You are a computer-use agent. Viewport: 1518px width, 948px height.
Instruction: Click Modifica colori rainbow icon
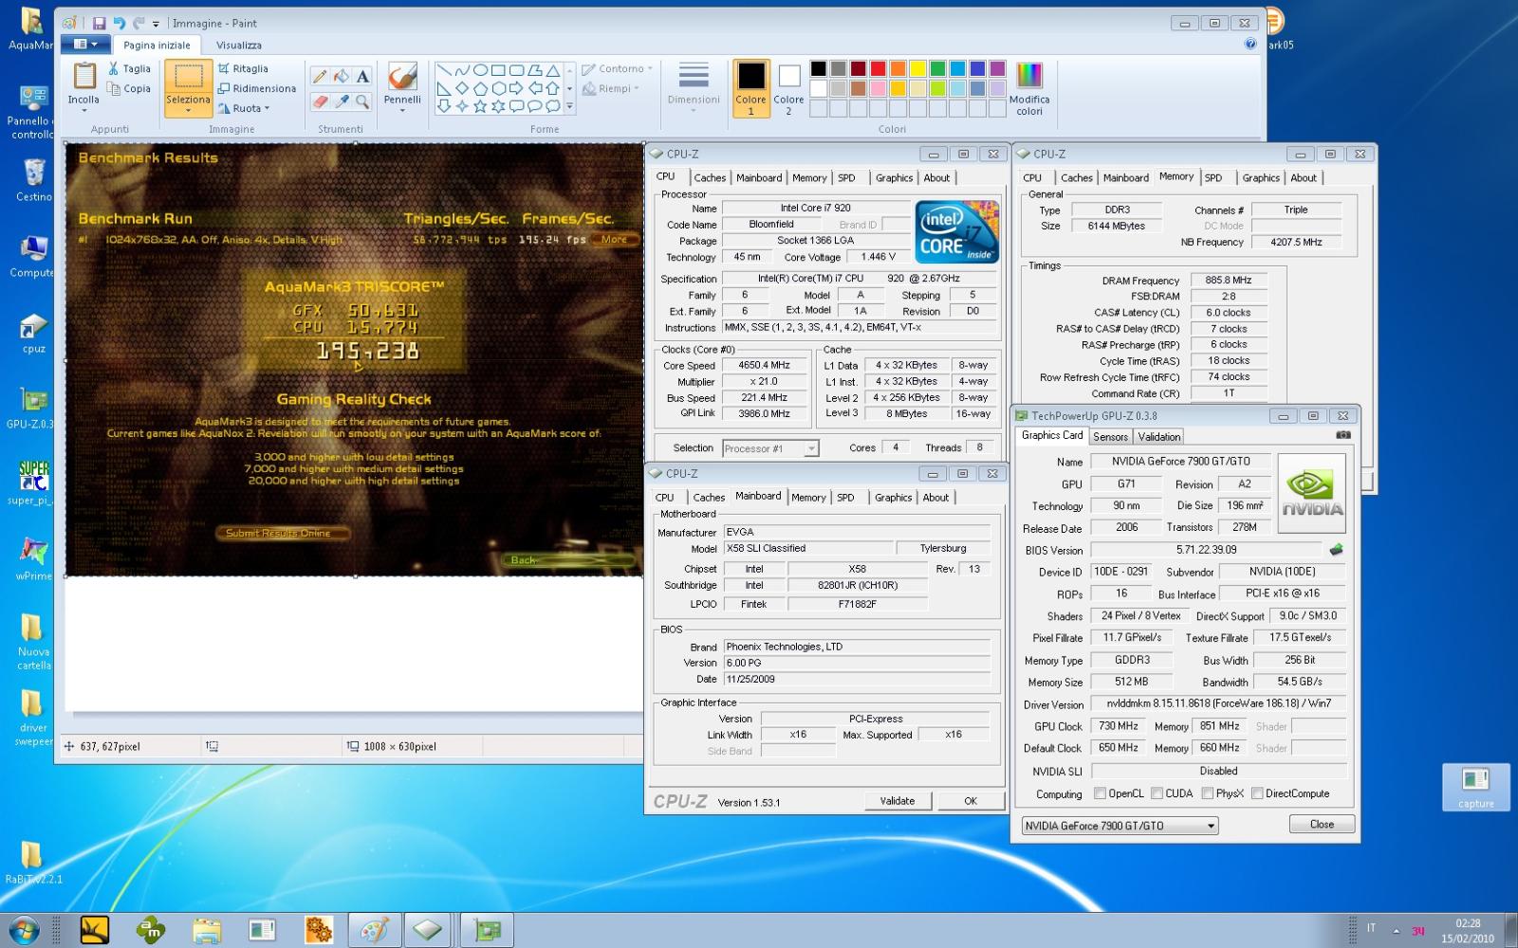(1029, 88)
